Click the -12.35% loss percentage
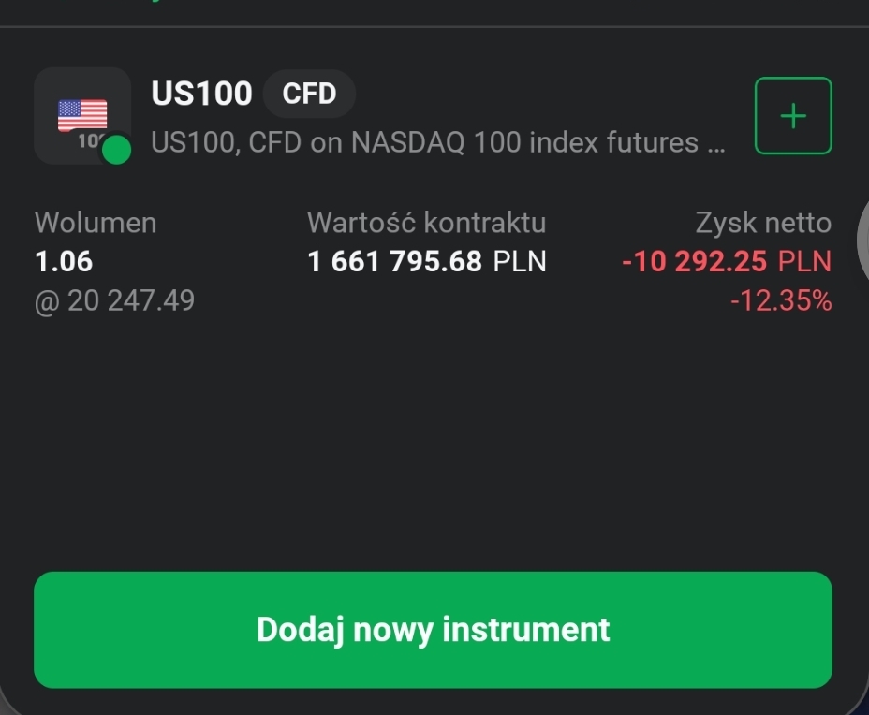This screenshot has width=869, height=715. 781,300
